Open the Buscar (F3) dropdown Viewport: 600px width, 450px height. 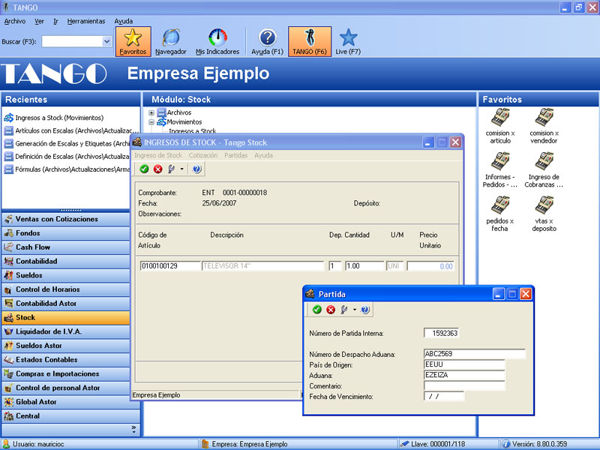(106, 42)
